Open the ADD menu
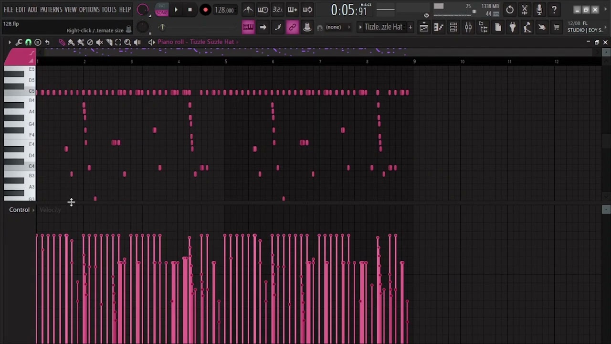611x344 pixels. click(x=32, y=10)
